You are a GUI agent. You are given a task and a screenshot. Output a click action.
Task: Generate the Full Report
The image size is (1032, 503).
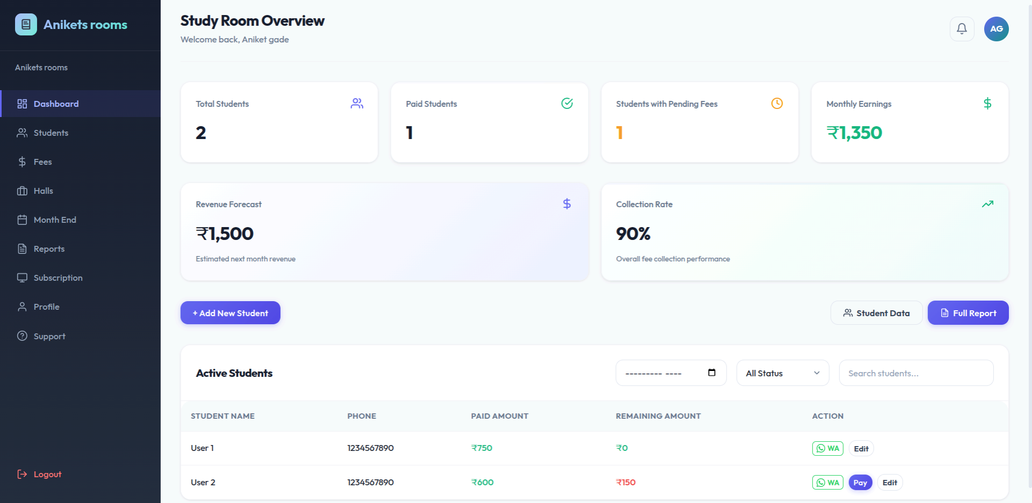pos(968,313)
